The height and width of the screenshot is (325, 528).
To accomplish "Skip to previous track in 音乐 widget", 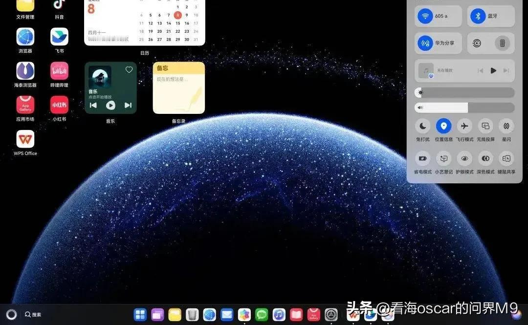I will 93,106.
